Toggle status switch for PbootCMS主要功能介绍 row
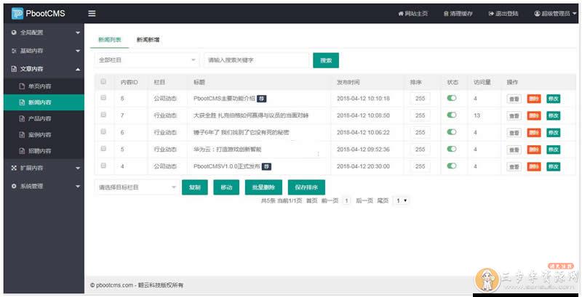The image size is (582, 297). [x=452, y=98]
